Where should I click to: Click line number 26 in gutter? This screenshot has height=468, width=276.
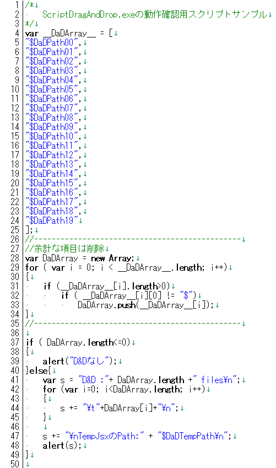point(15,239)
